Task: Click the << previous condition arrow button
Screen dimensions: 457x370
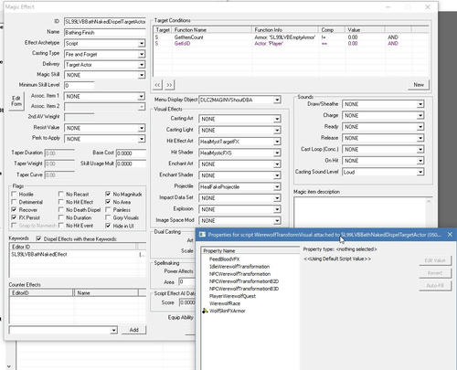Action: coord(157,85)
